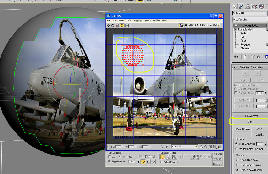
Task: Select the Rotate tool in Edit UVWs
Action: (x=113, y=25)
